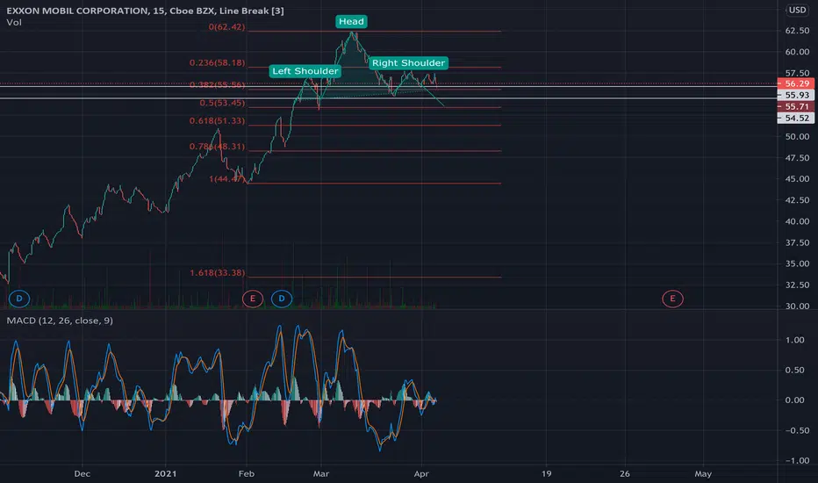The image size is (818, 483).
Task: Click the 30.00 price scale value
Action: (x=797, y=306)
